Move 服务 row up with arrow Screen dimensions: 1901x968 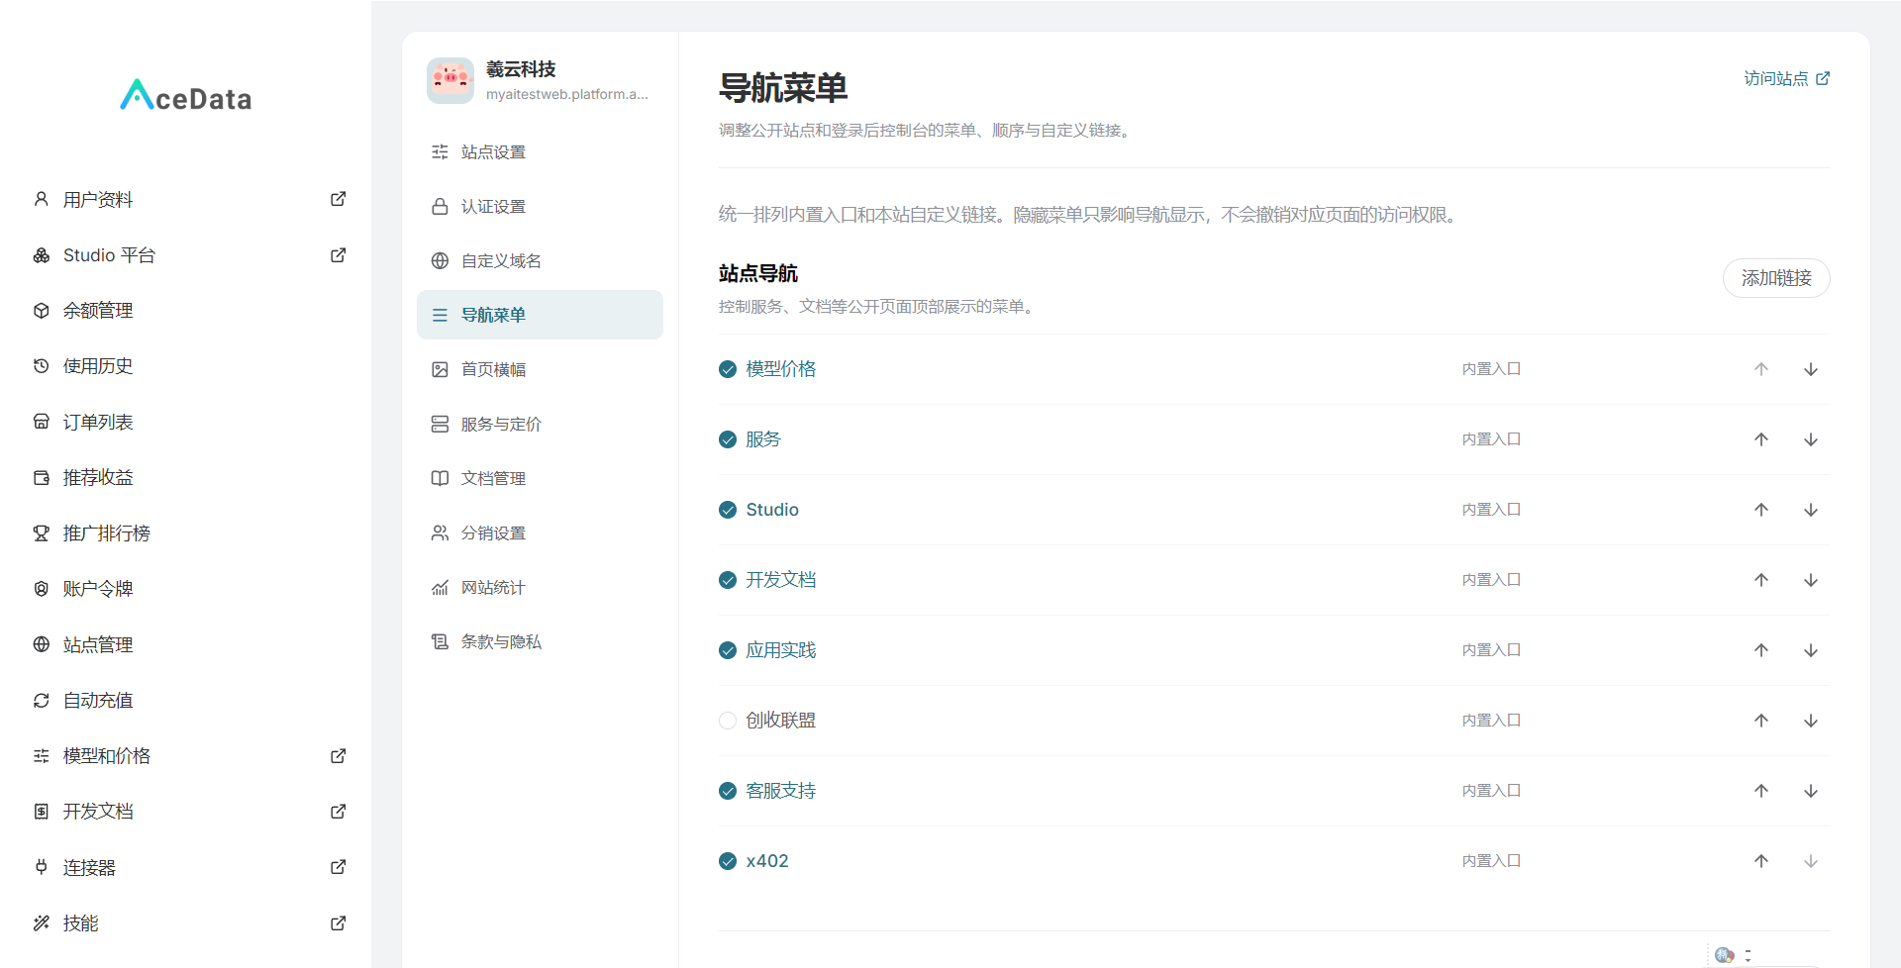coord(1761,439)
